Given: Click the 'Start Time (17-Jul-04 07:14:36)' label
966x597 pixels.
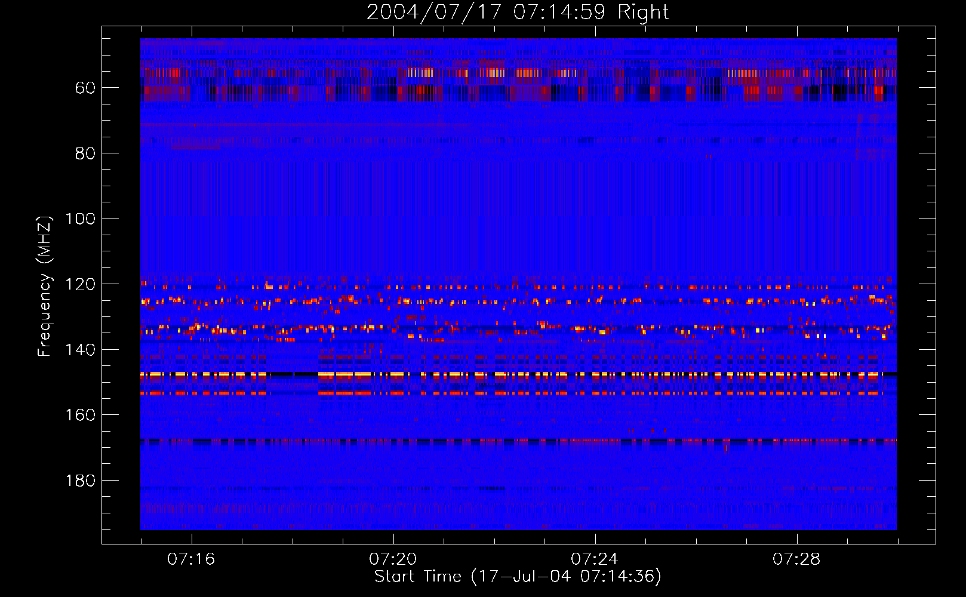Looking at the screenshot, I should click(x=518, y=577).
